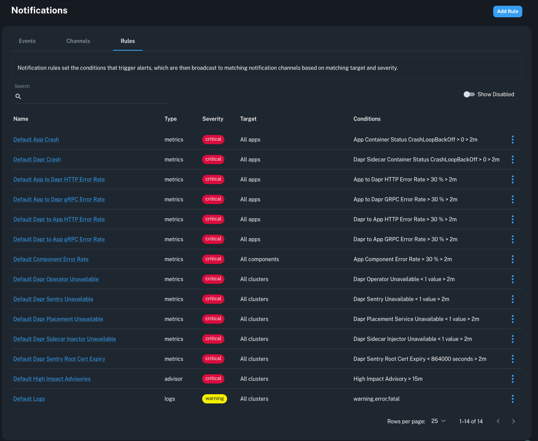
Task: Open actions menu for Default Dapr Operator Unavailable
Action: click(x=513, y=279)
